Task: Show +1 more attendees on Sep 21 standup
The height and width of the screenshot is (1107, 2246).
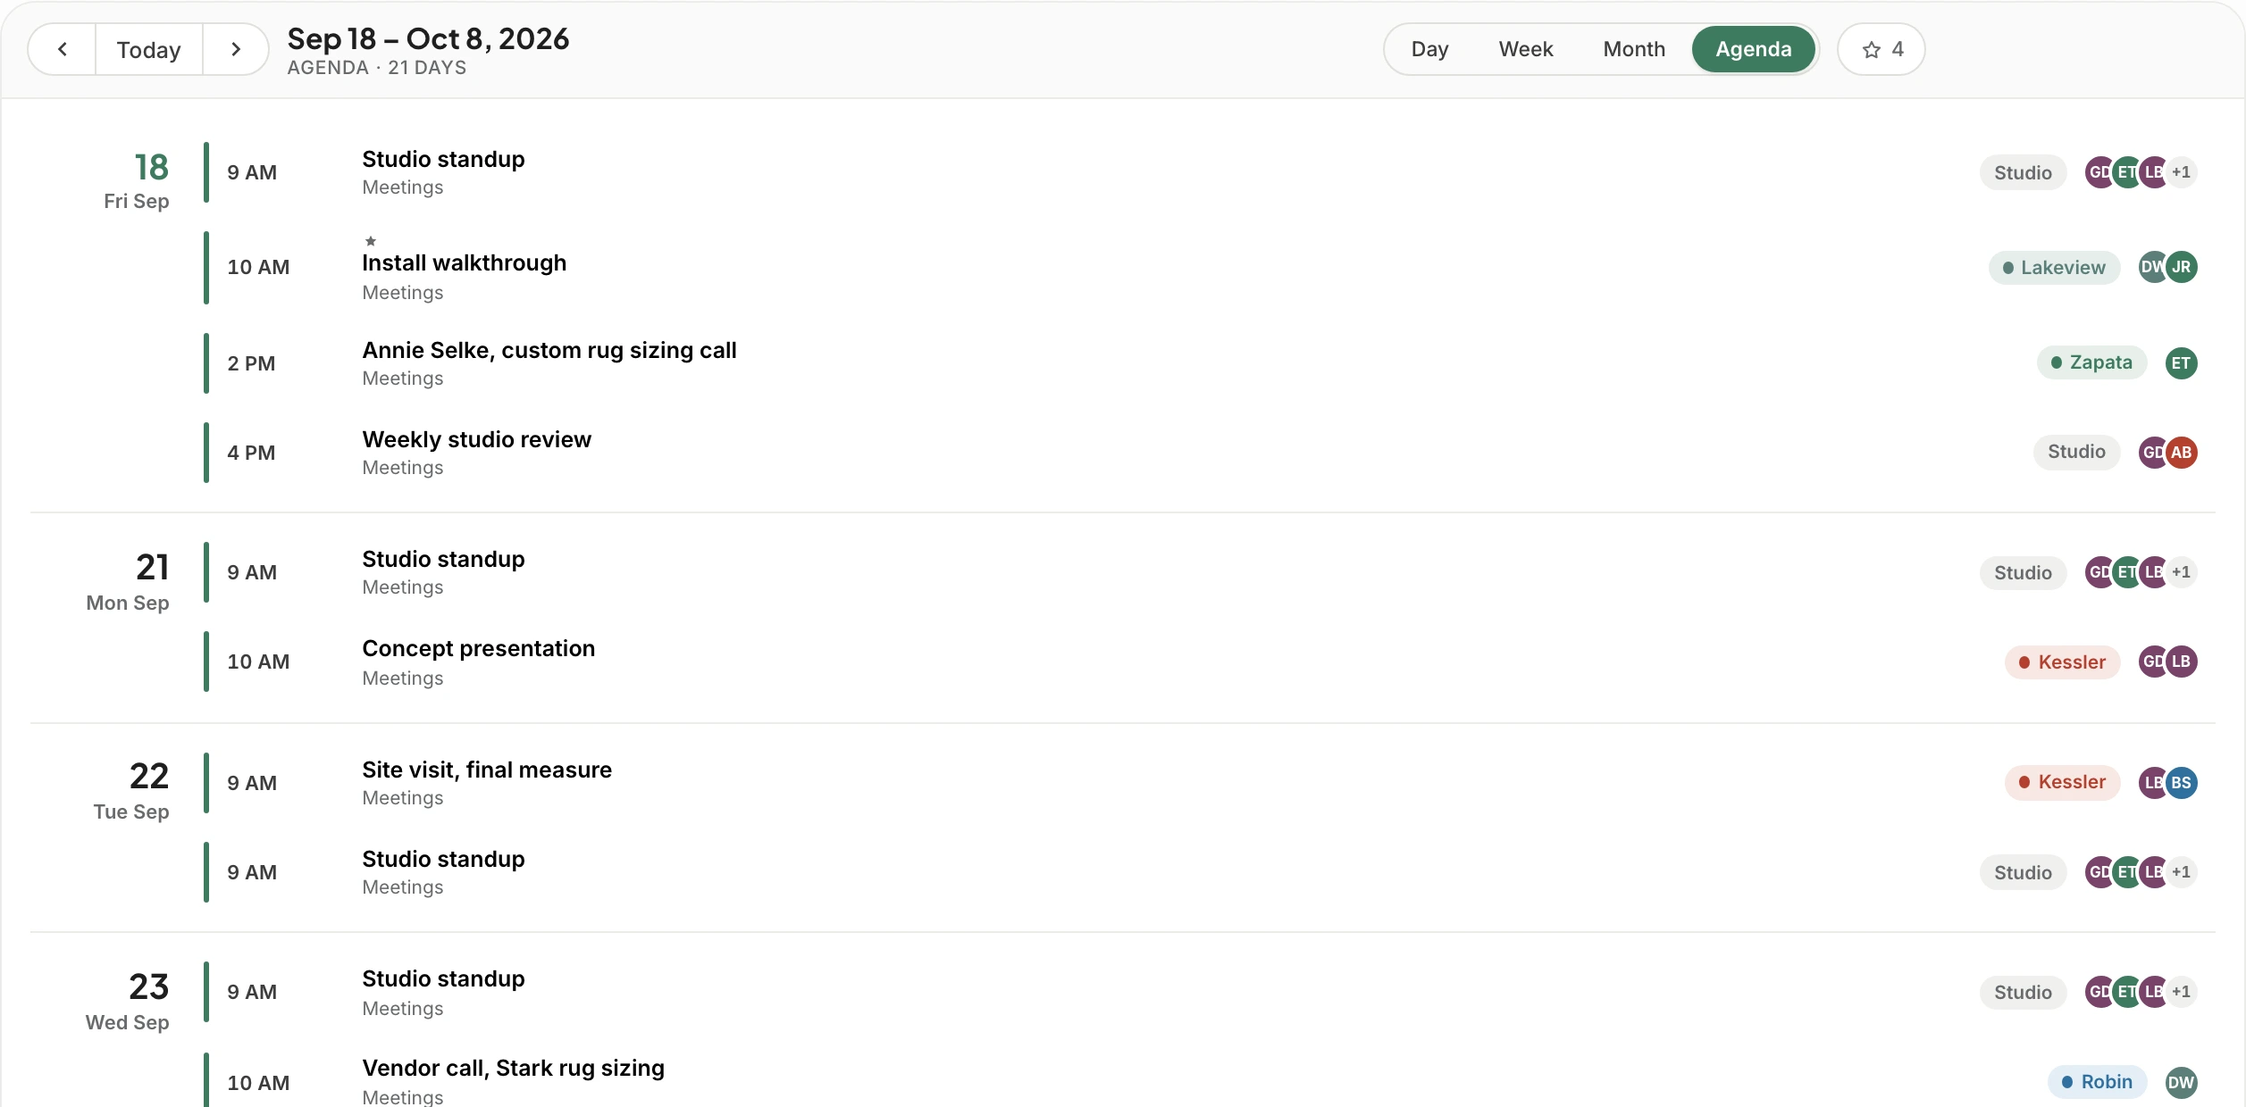Action: pos(2181,572)
